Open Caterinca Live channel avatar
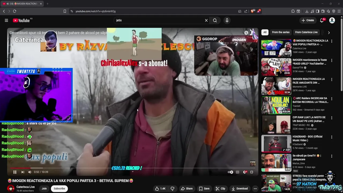This screenshot has height=193, width=343. tap(11, 188)
